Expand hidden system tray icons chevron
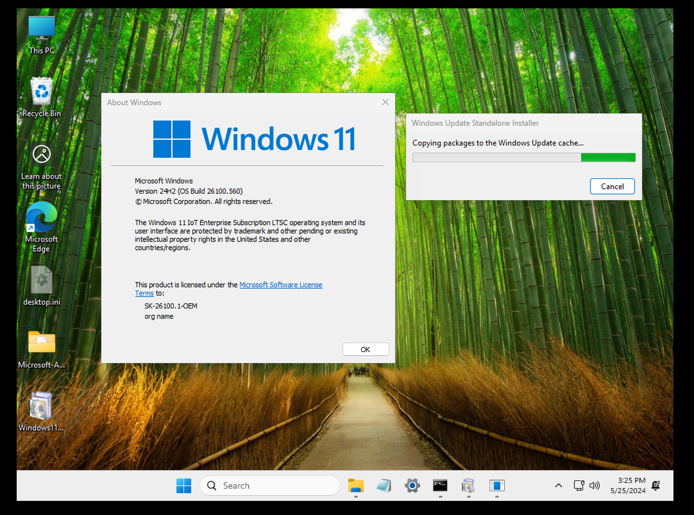The image size is (694, 515). (x=559, y=485)
